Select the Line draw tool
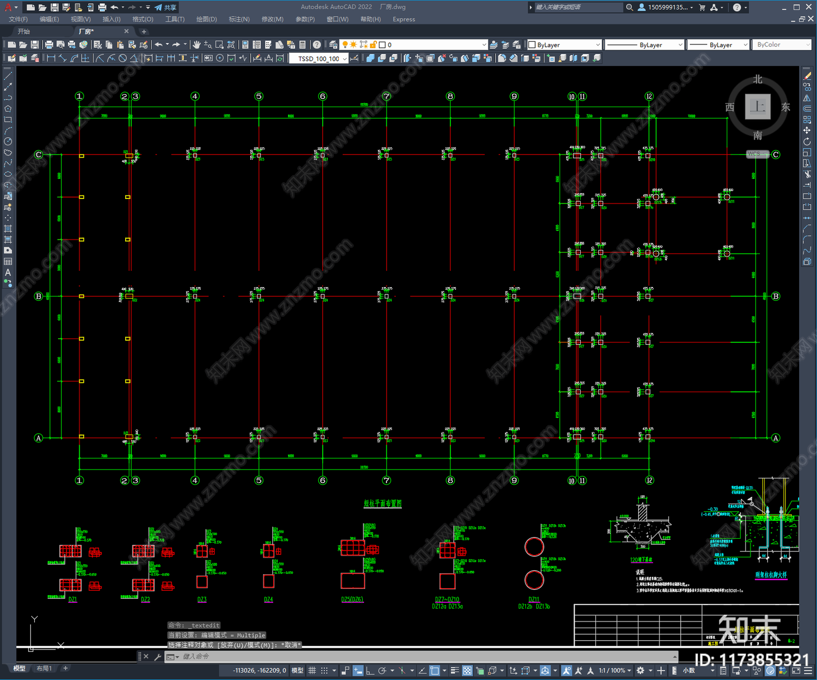The height and width of the screenshot is (680, 817). (8, 75)
